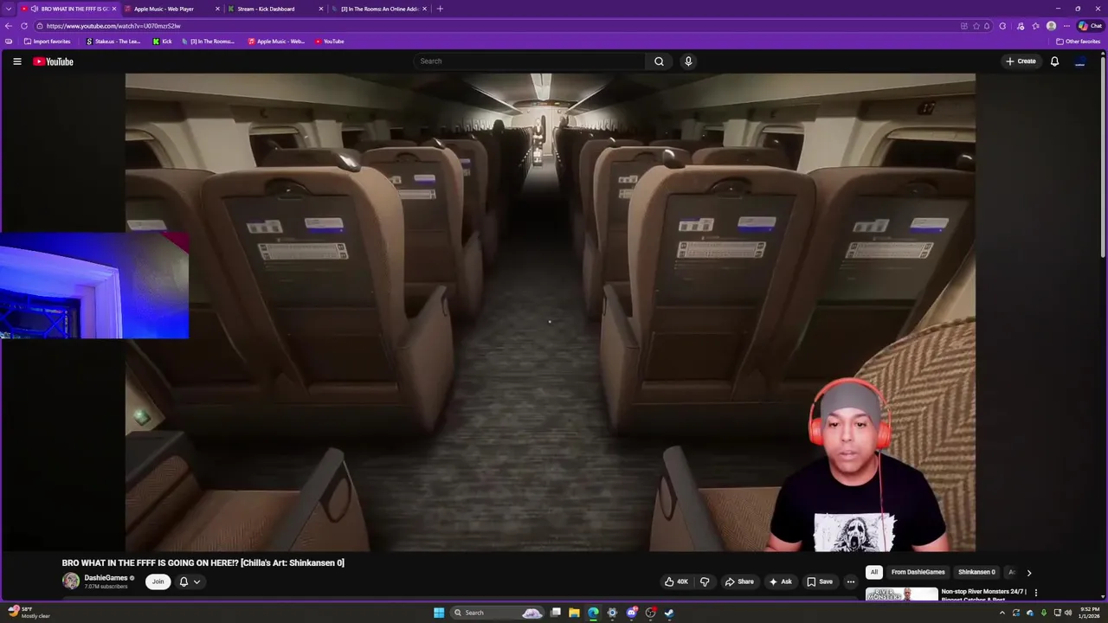Open Task View from taskbar
This screenshot has height=623, width=1108.
tap(555, 613)
